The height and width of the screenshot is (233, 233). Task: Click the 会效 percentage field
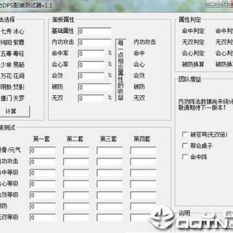[91, 76]
